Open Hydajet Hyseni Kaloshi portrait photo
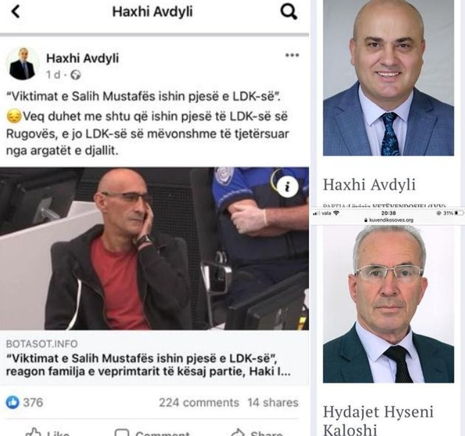 pyautogui.click(x=389, y=304)
